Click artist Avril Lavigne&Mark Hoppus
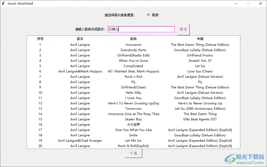This screenshot has height=167, width=267. (x=80, y=71)
